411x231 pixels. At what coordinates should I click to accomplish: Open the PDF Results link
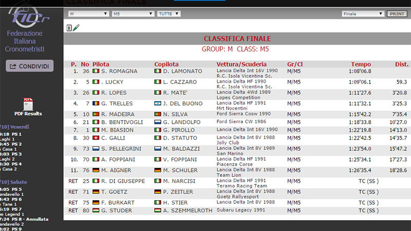(28, 113)
